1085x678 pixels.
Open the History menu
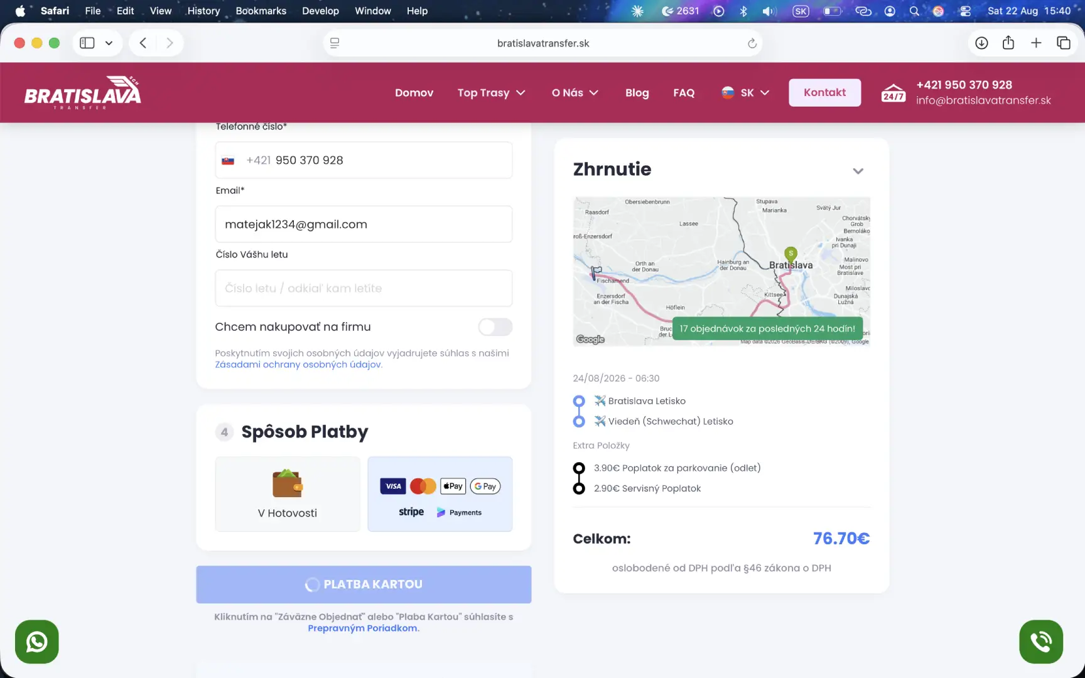(x=203, y=11)
